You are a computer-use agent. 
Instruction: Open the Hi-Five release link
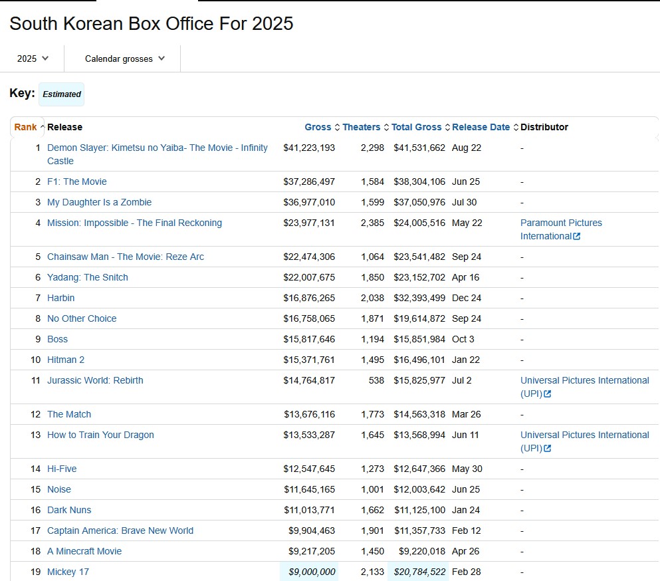tap(62, 469)
